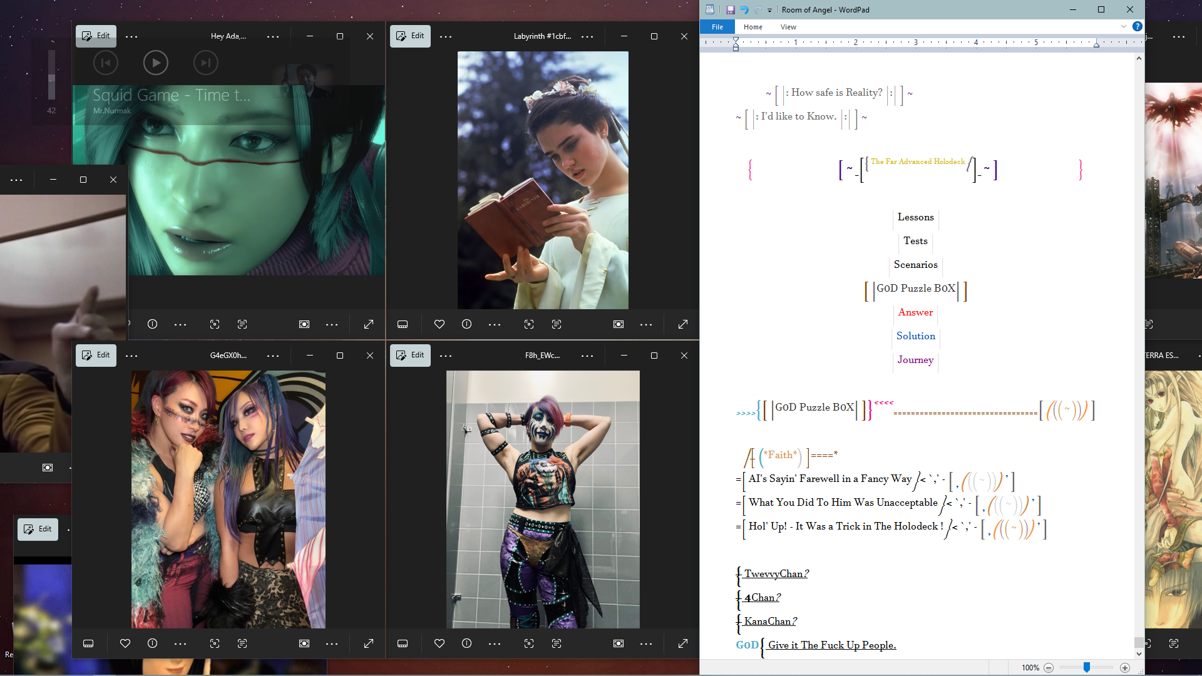Add Labyrinth photo to favorites heart
The image size is (1202, 676).
[439, 324]
